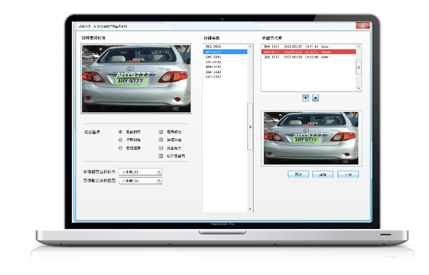Select the plate entry directly below GHF-6345

point(225,62)
